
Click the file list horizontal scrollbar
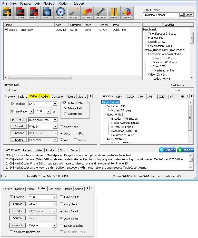click(40, 77)
